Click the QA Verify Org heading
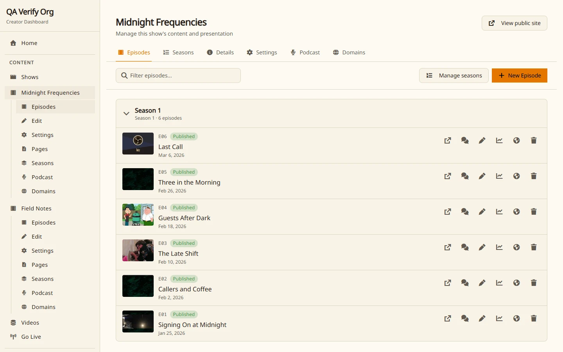The height and width of the screenshot is (352, 563). (30, 12)
